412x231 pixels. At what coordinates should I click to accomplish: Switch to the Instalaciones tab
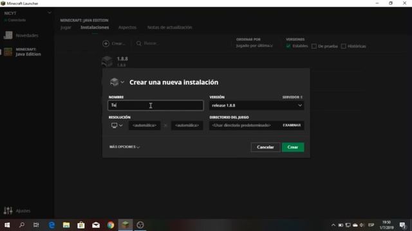[x=95, y=27]
